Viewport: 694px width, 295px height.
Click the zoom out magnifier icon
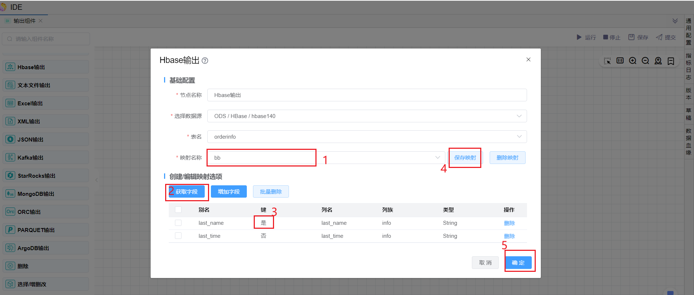coord(645,61)
